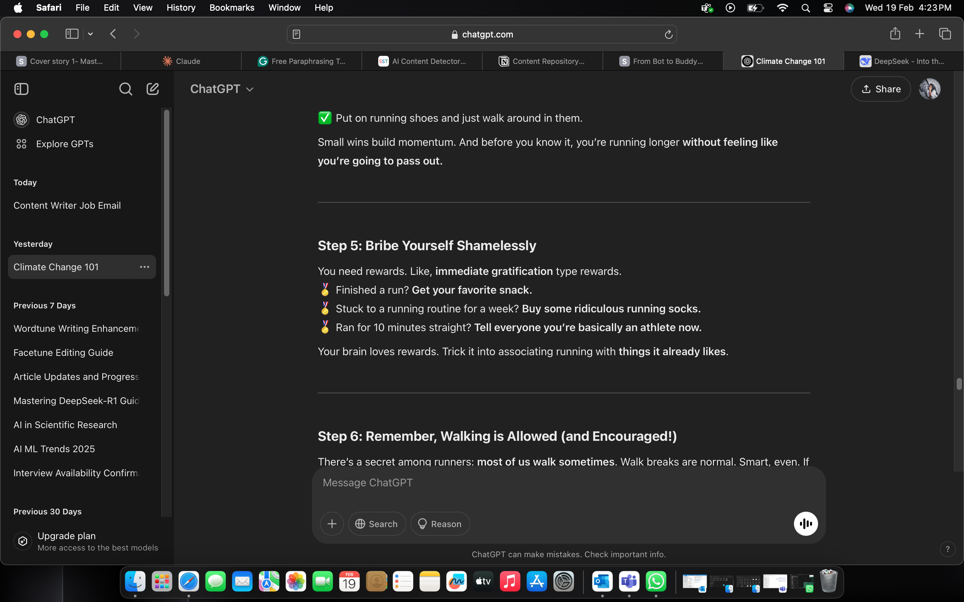Open the user profile avatar
The height and width of the screenshot is (602, 964).
click(x=930, y=89)
